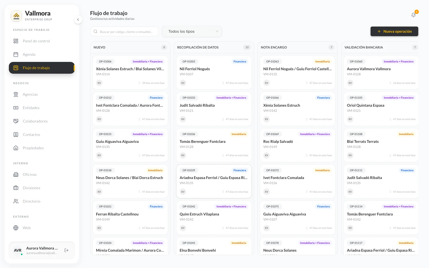Go to Agenda in the sidebar
Viewport: 429px width, 268px height.
[42, 54]
